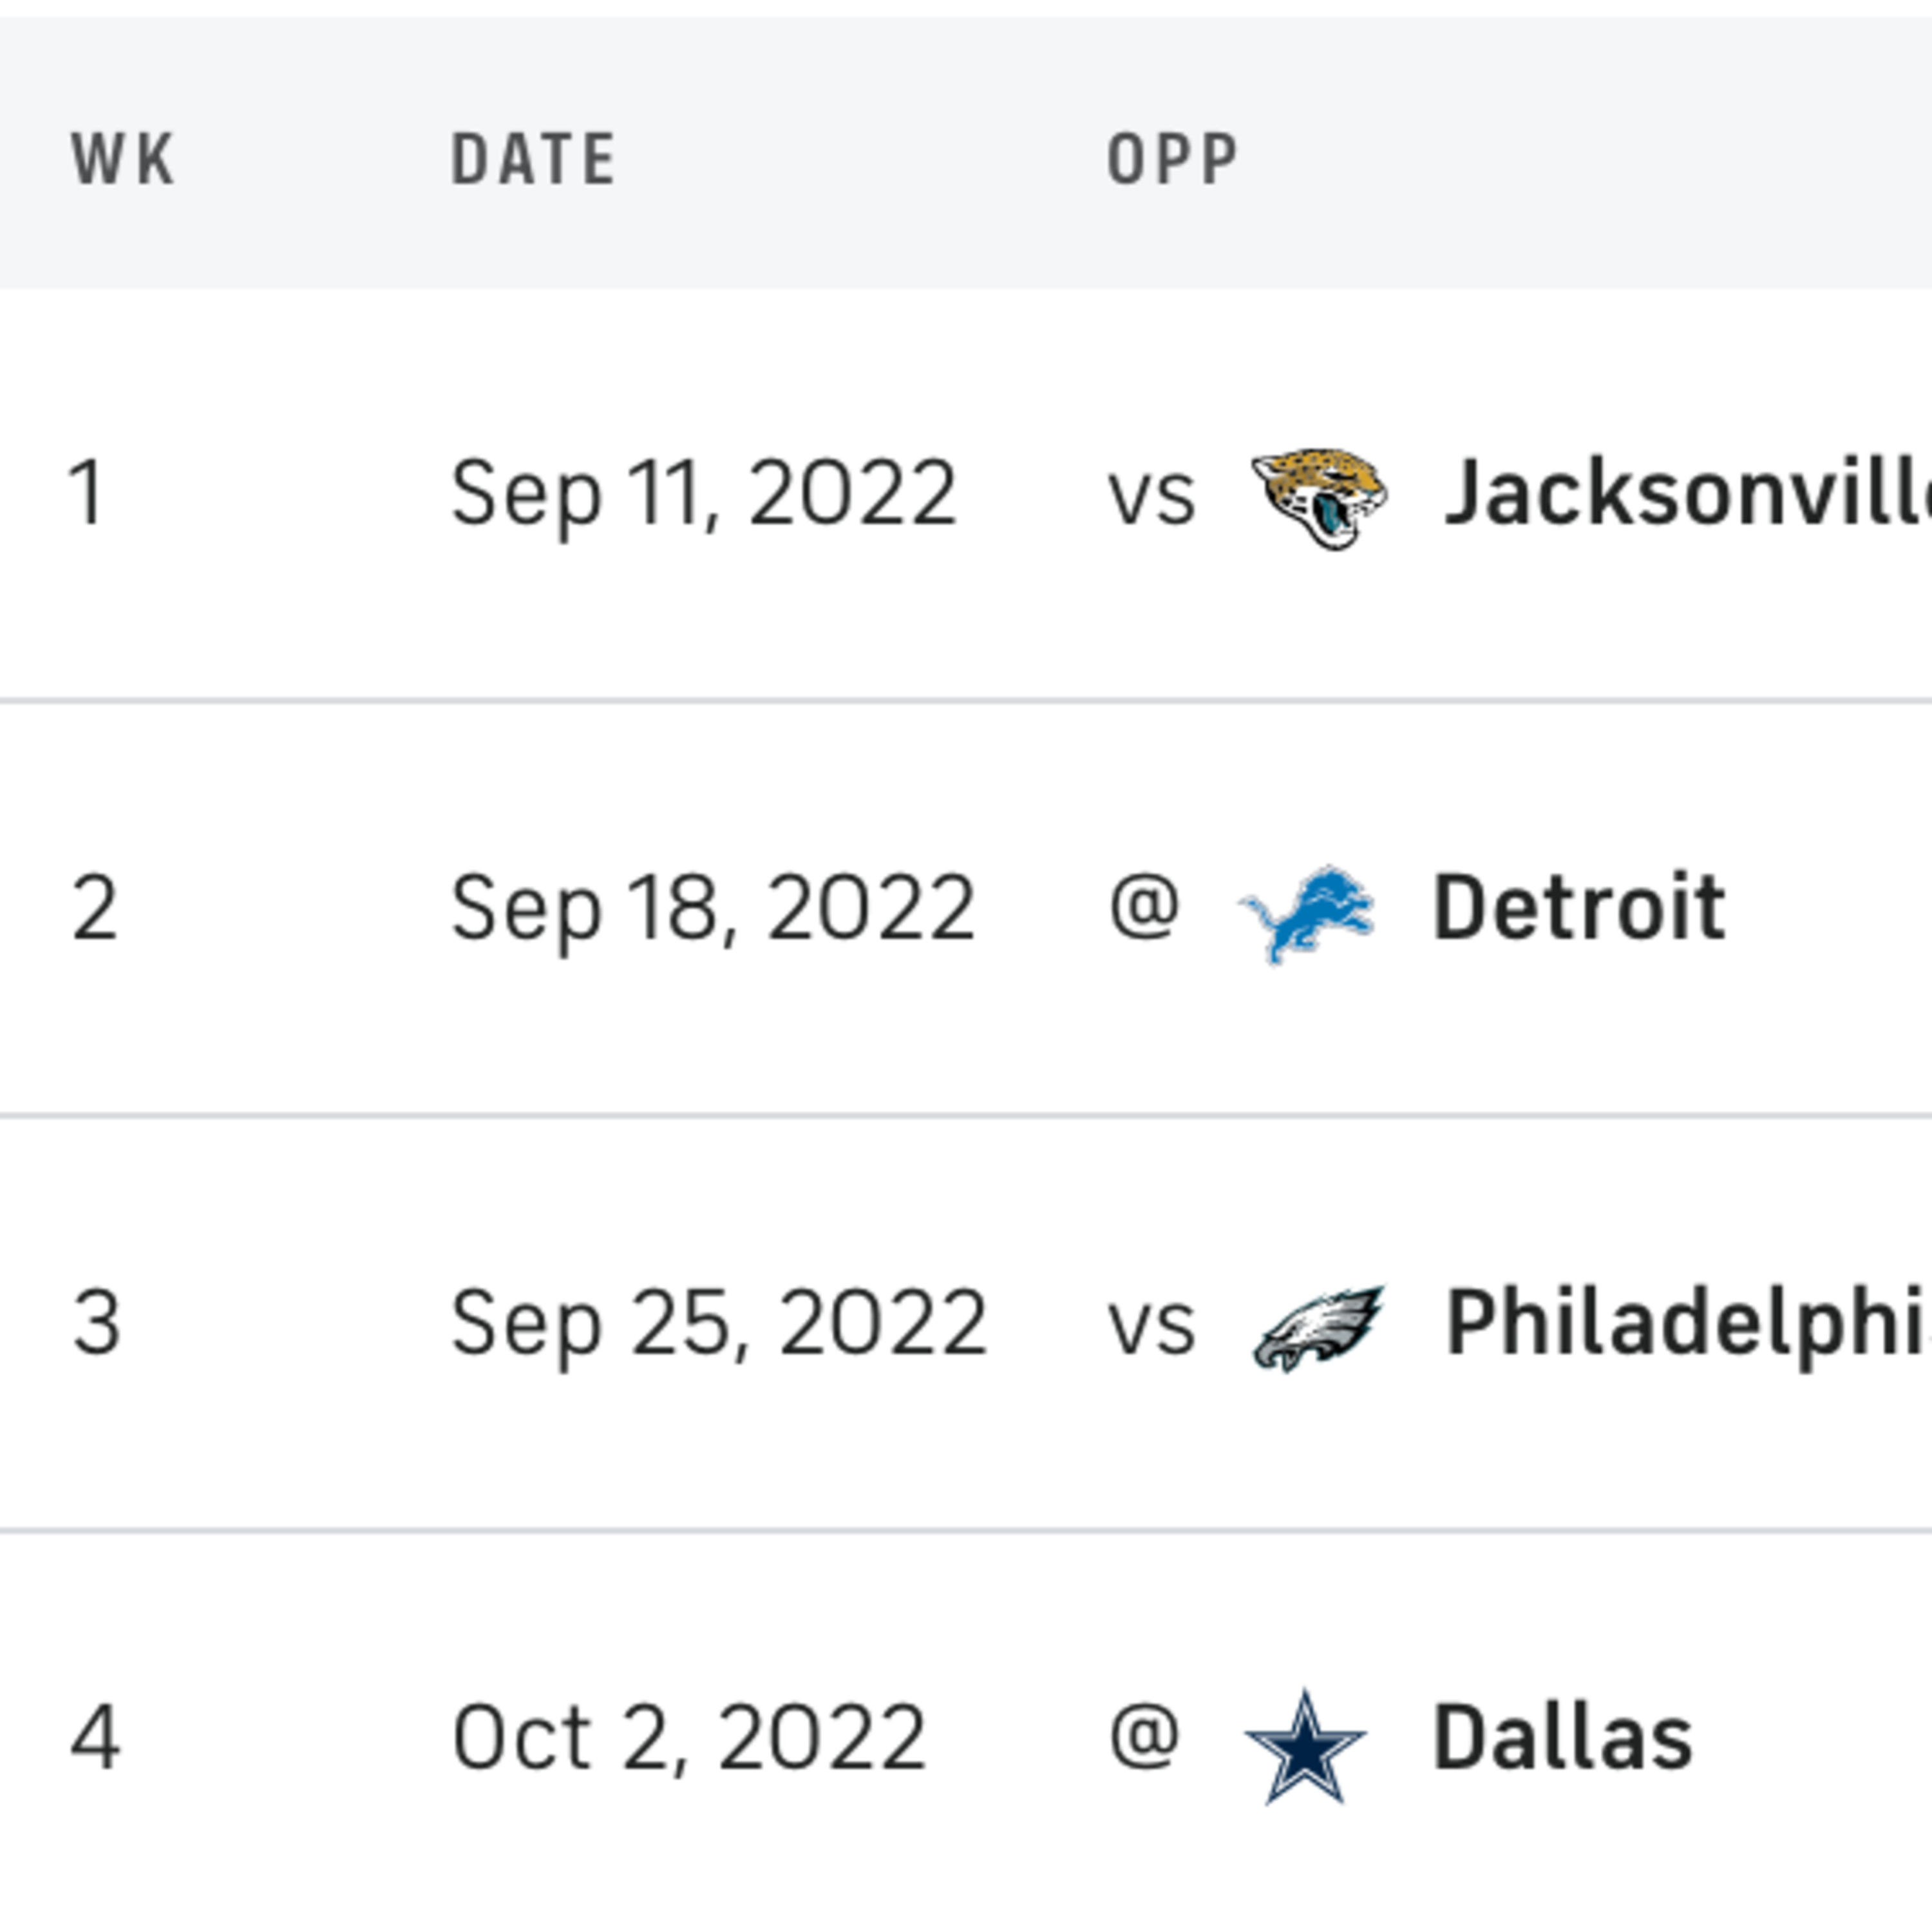Select the Oct 2, 2022 date cell
Image resolution: width=1932 pixels, height=1932 pixels.
click(x=688, y=1738)
